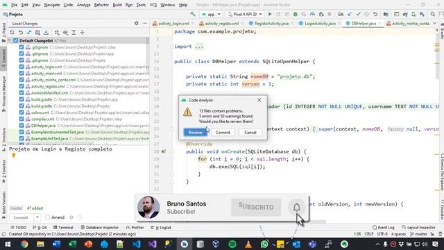Viewport: 444px width, 250px height.
Task: Open Search Everywhere magnifier icon
Action: coord(433,14)
